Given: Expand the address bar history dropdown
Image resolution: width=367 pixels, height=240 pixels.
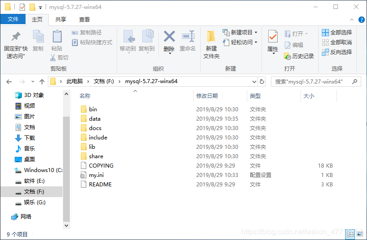Looking at the screenshot, I should point(254,82).
